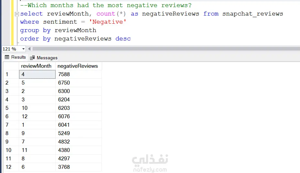
Task: Click the 'snapchat_reviews' table name in query
Action: [x=252, y=14]
